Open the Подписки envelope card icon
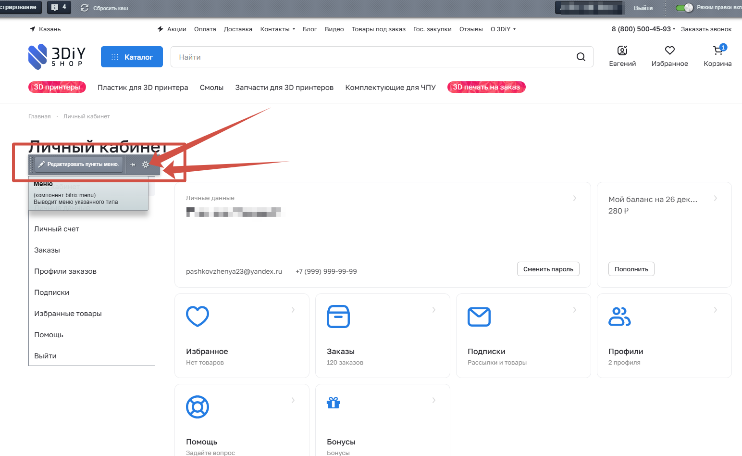The width and height of the screenshot is (742, 456). click(479, 317)
